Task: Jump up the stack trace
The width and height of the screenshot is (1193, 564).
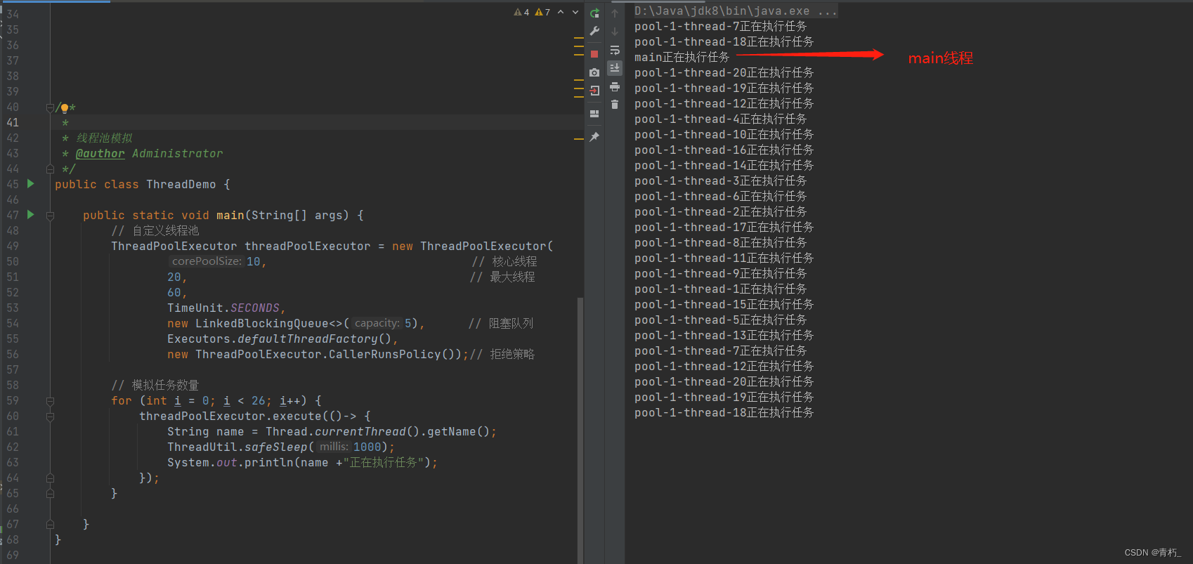Action: (x=615, y=13)
